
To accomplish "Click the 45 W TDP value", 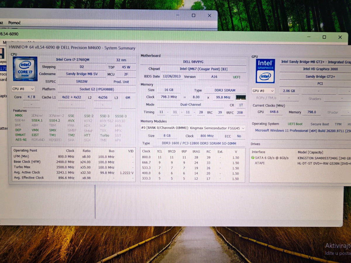I will [126, 67].
